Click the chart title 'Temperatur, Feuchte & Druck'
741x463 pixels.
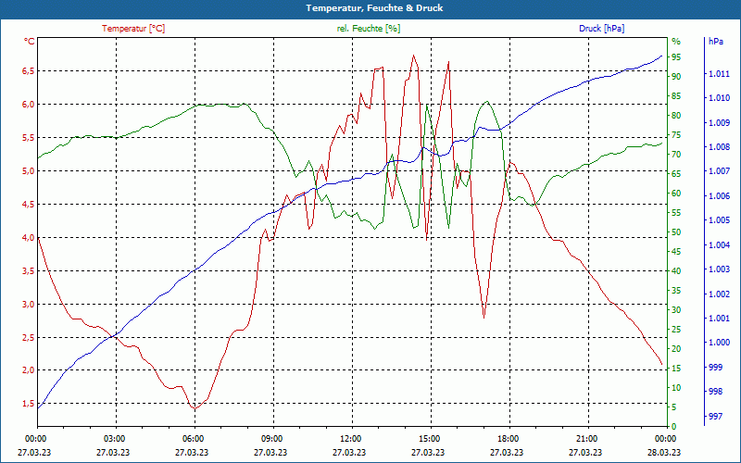pyautogui.click(x=374, y=8)
